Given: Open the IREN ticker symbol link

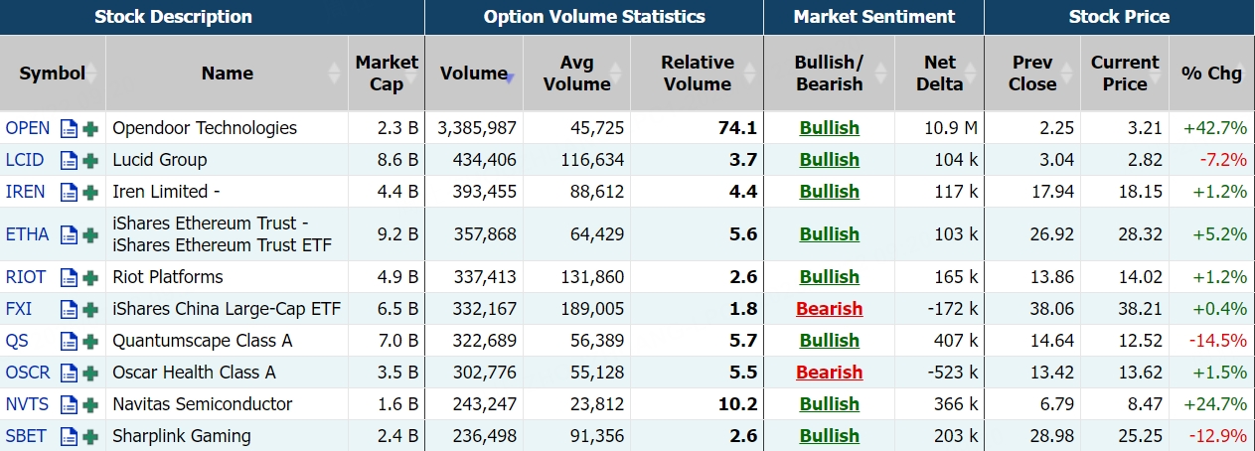Looking at the screenshot, I should click(25, 192).
